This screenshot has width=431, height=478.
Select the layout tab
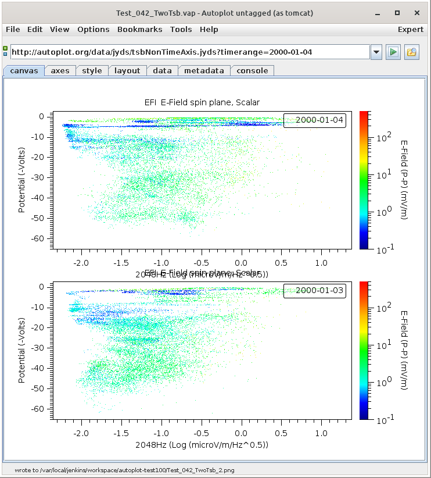127,70
